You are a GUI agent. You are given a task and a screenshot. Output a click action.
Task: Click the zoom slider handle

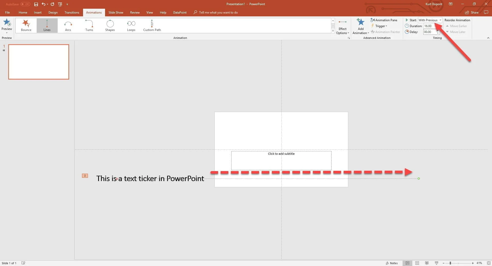450,263
